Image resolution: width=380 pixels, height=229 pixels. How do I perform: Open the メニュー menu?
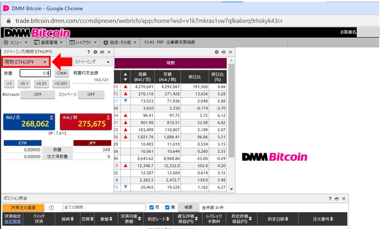pos(16,42)
